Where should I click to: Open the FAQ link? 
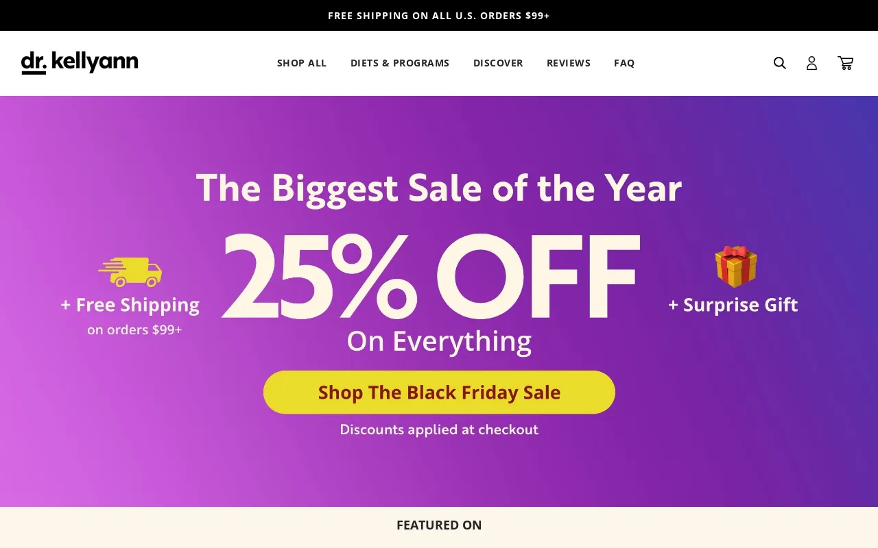coord(624,63)
